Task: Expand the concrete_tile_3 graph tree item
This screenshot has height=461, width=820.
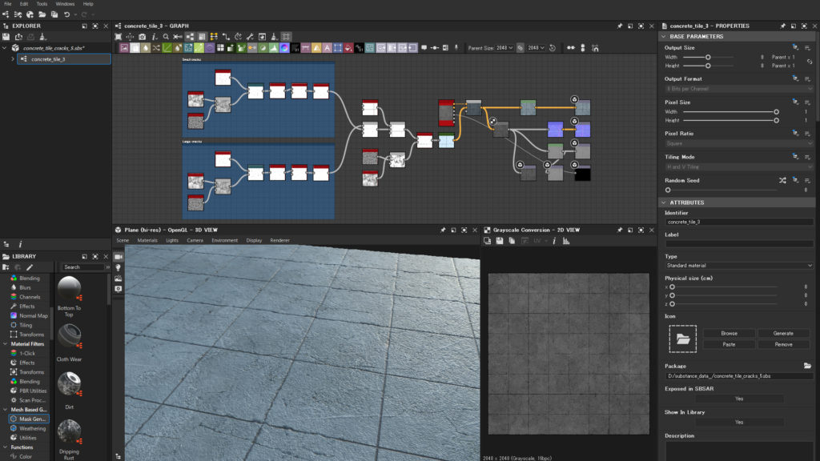Action: [13, 59]
